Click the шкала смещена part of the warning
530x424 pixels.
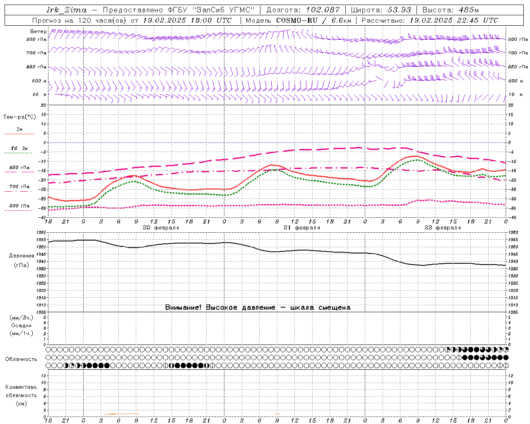pos(320,308)
